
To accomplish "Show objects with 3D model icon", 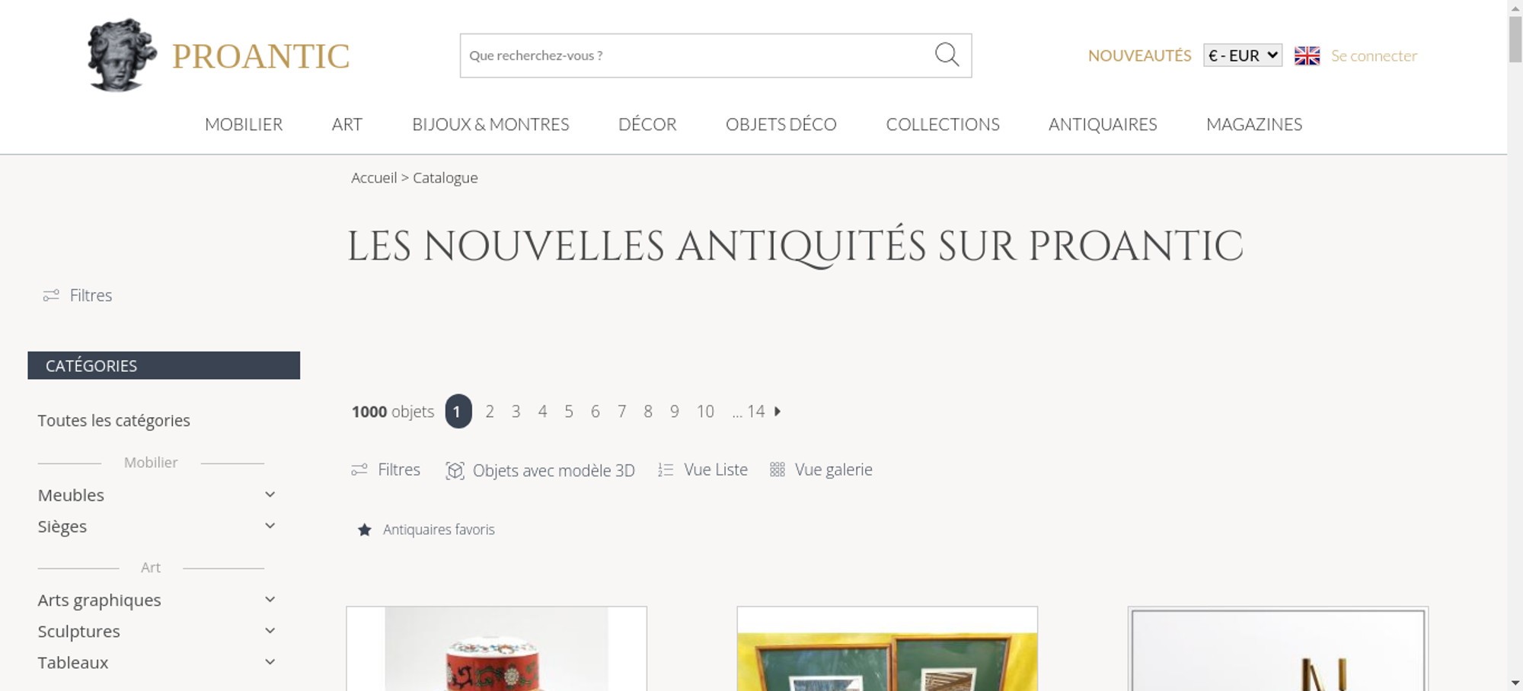I will [455, 470].
